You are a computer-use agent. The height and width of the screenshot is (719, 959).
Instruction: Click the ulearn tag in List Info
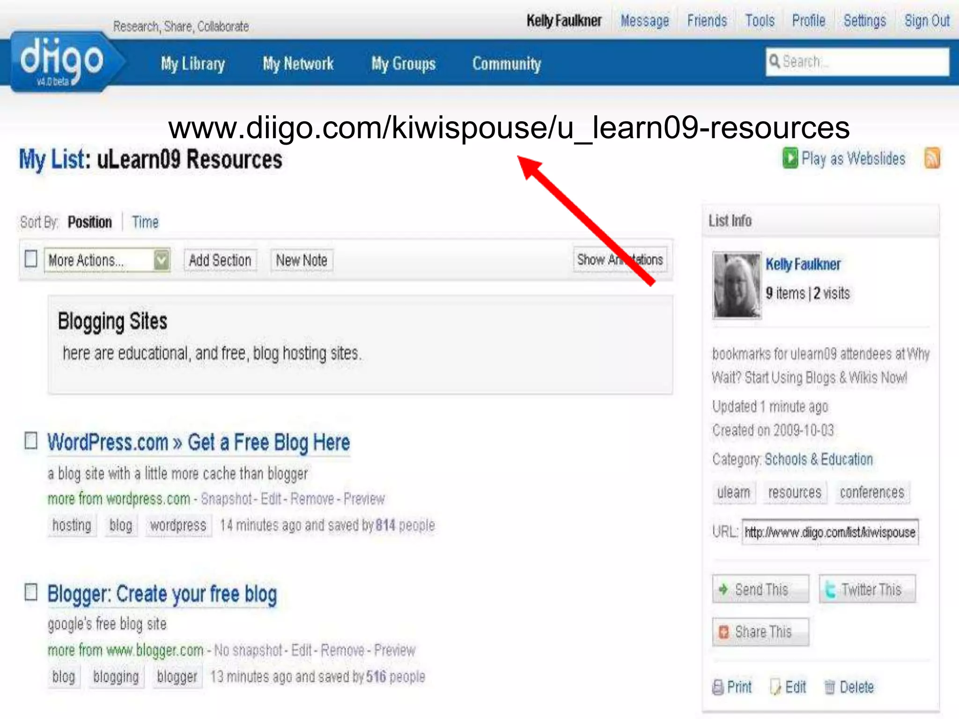click(x=734, y=492)
